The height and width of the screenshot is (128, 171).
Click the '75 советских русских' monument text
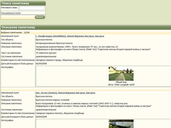pyautogui.click(x=46, y=53)
